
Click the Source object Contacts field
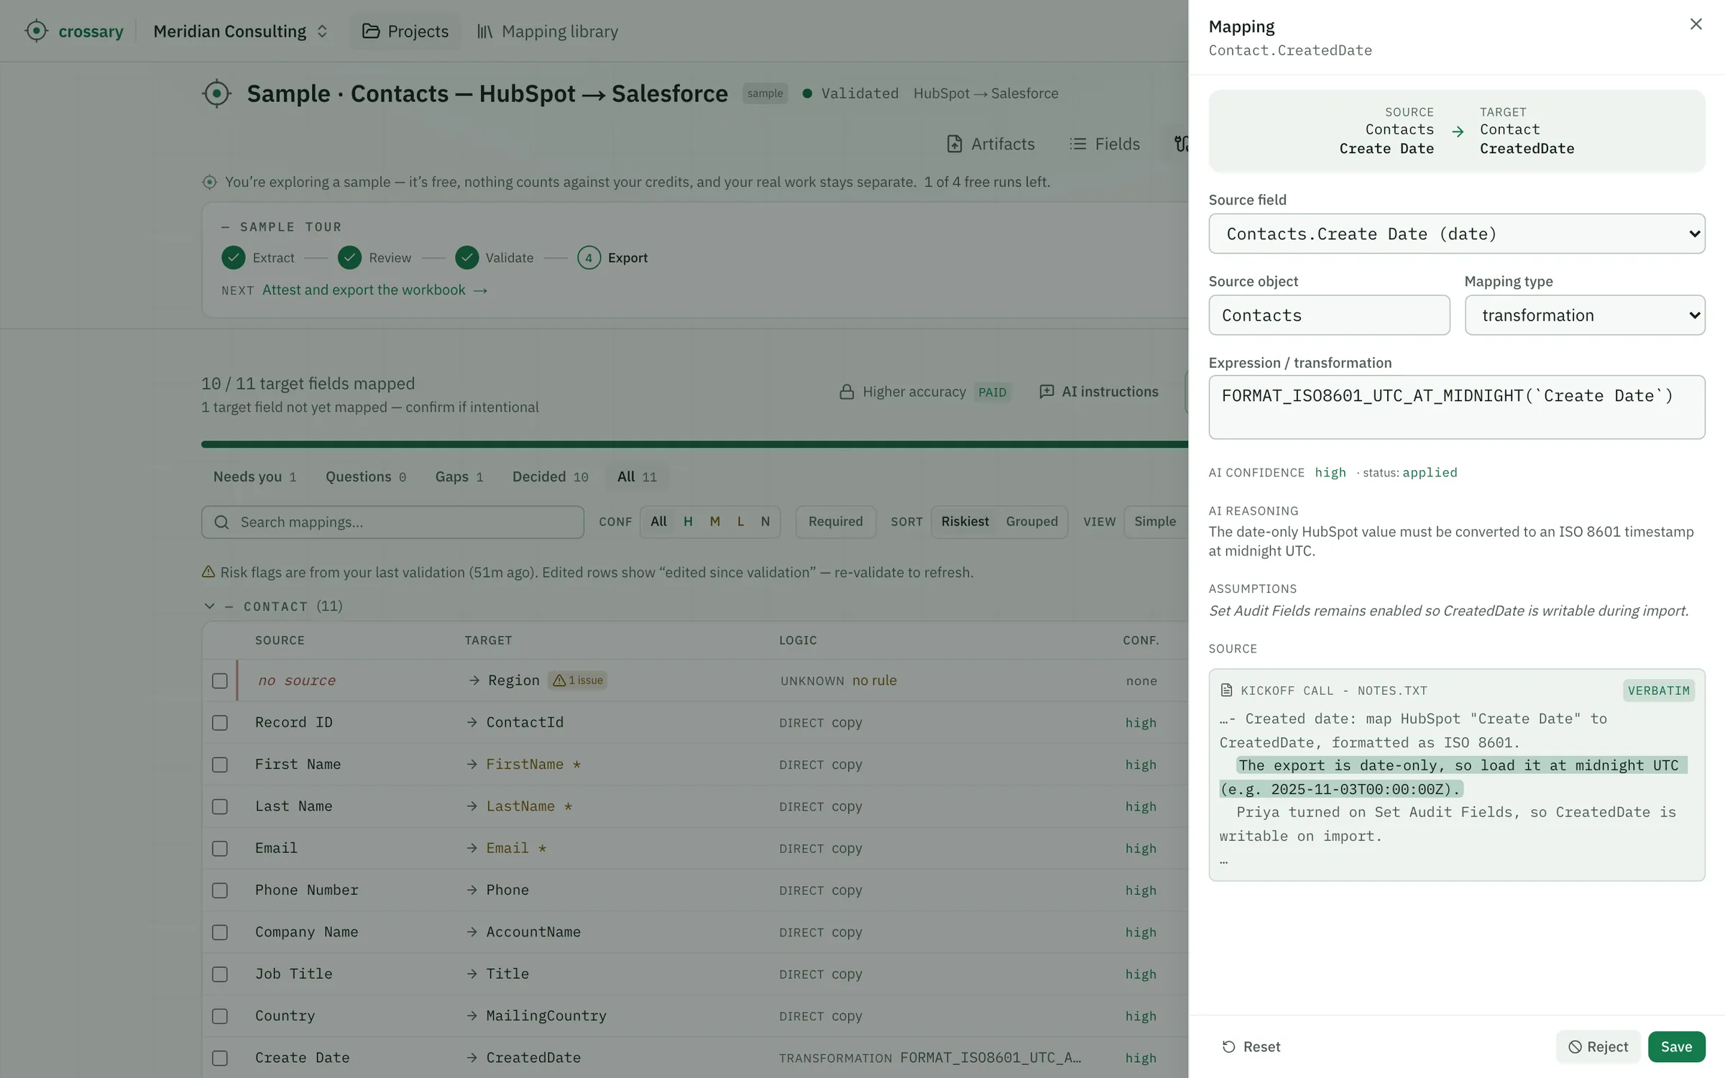click(x=1329, y=315)
